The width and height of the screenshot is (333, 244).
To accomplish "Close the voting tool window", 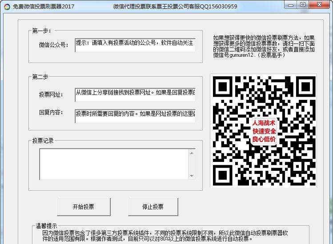I will pos(319,5).
